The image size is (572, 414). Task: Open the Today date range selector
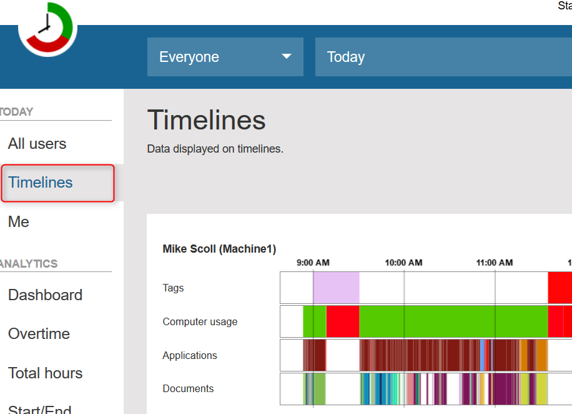[437, 57]
